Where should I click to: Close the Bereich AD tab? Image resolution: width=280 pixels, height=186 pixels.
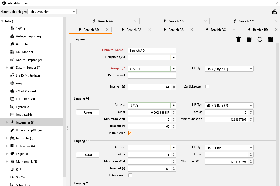point(107,30)
